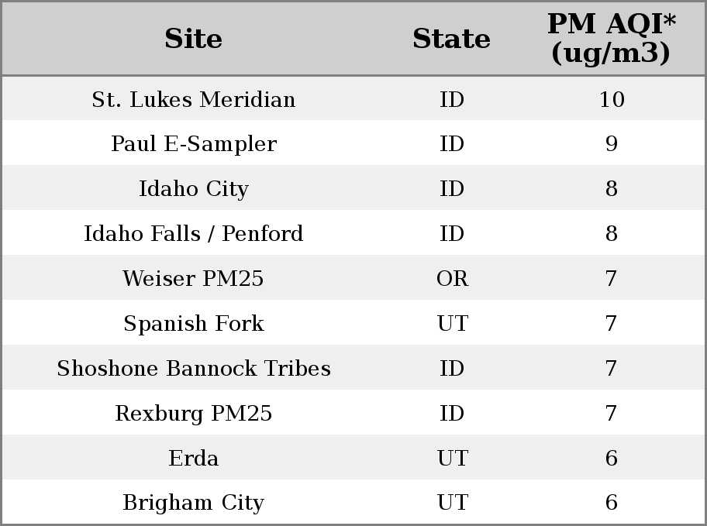The width and height of the screenshot is (707, 526).
Task: Select the Brigham City site cell
Action: click(x=194, y=502)
